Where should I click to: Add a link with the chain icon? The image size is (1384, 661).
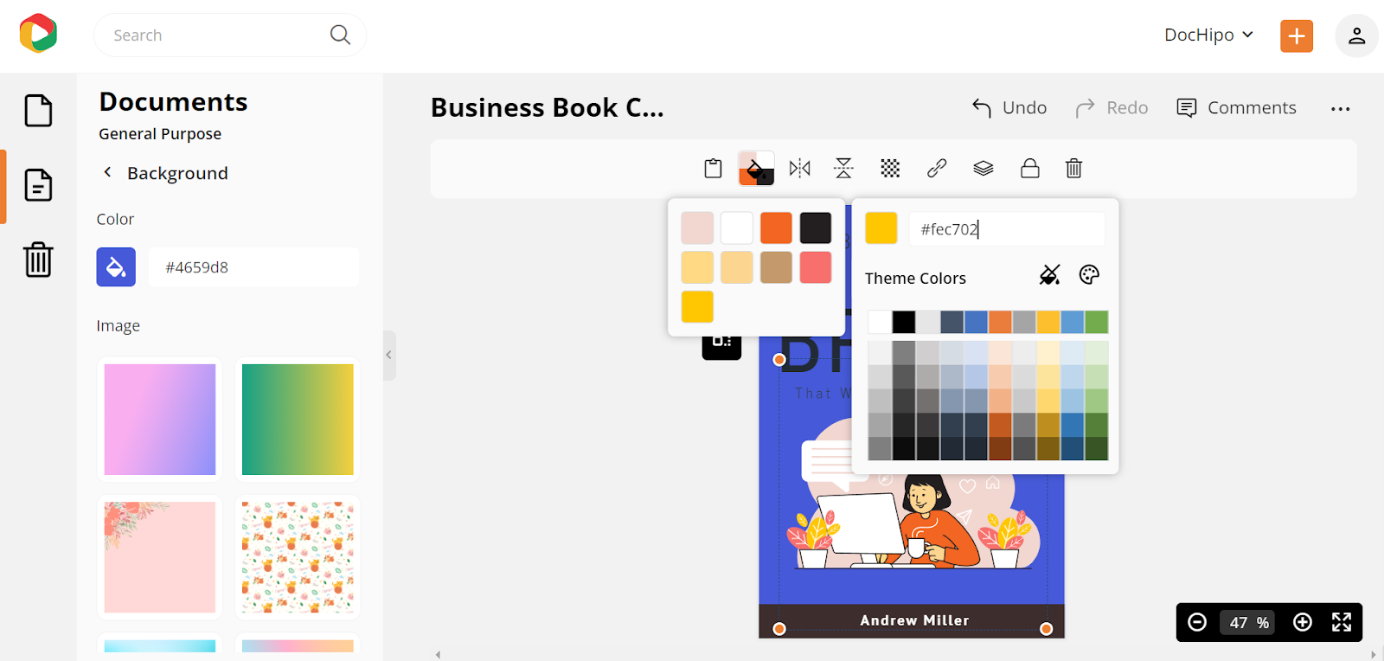937,168
